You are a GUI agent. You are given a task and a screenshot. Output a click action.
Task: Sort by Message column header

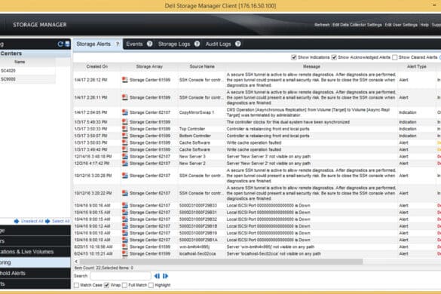tap(311, 66)
